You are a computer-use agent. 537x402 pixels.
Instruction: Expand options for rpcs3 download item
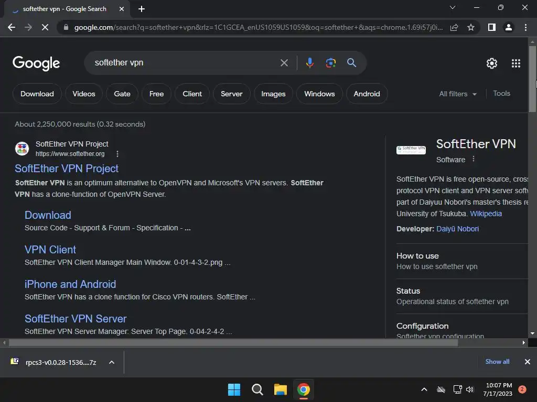click(112, 362)
